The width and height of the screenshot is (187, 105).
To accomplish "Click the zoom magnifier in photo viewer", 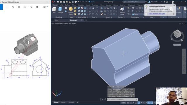I will [13, 7].
